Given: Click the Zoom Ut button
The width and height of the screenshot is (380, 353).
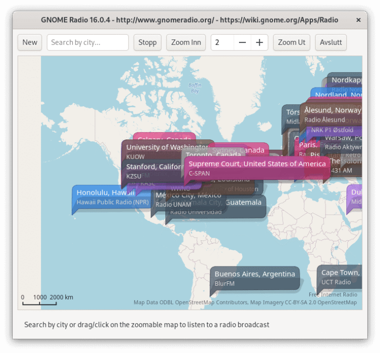Looking at the screenshot, I should coord(291,43).
